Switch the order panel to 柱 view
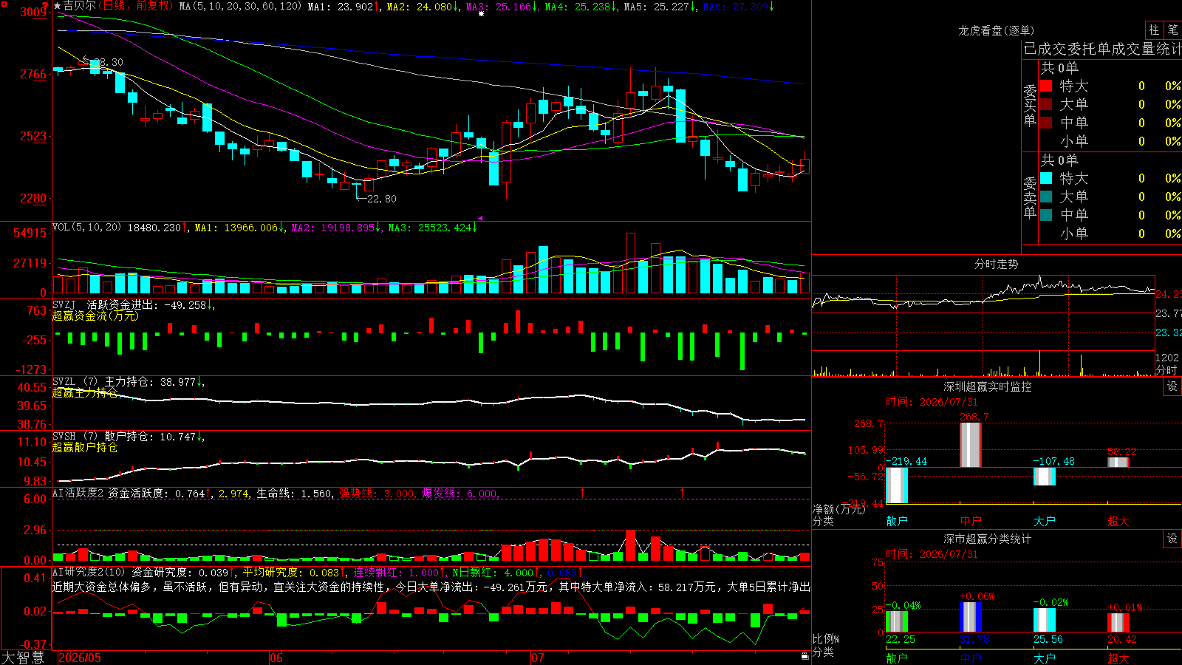 1154,30
